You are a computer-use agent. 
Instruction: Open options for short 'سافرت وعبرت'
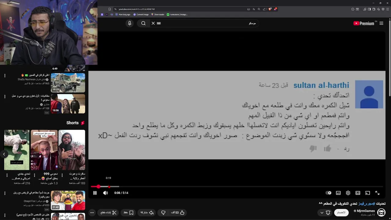pyautogui.click(x=62, y=175)
